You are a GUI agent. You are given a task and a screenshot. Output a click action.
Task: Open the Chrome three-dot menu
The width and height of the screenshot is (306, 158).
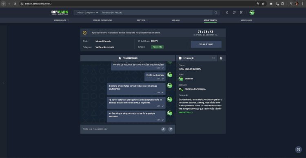click(x=302, y=4)
